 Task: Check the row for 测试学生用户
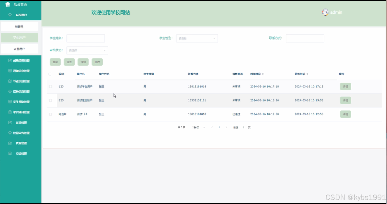click(x=50, y=87)
